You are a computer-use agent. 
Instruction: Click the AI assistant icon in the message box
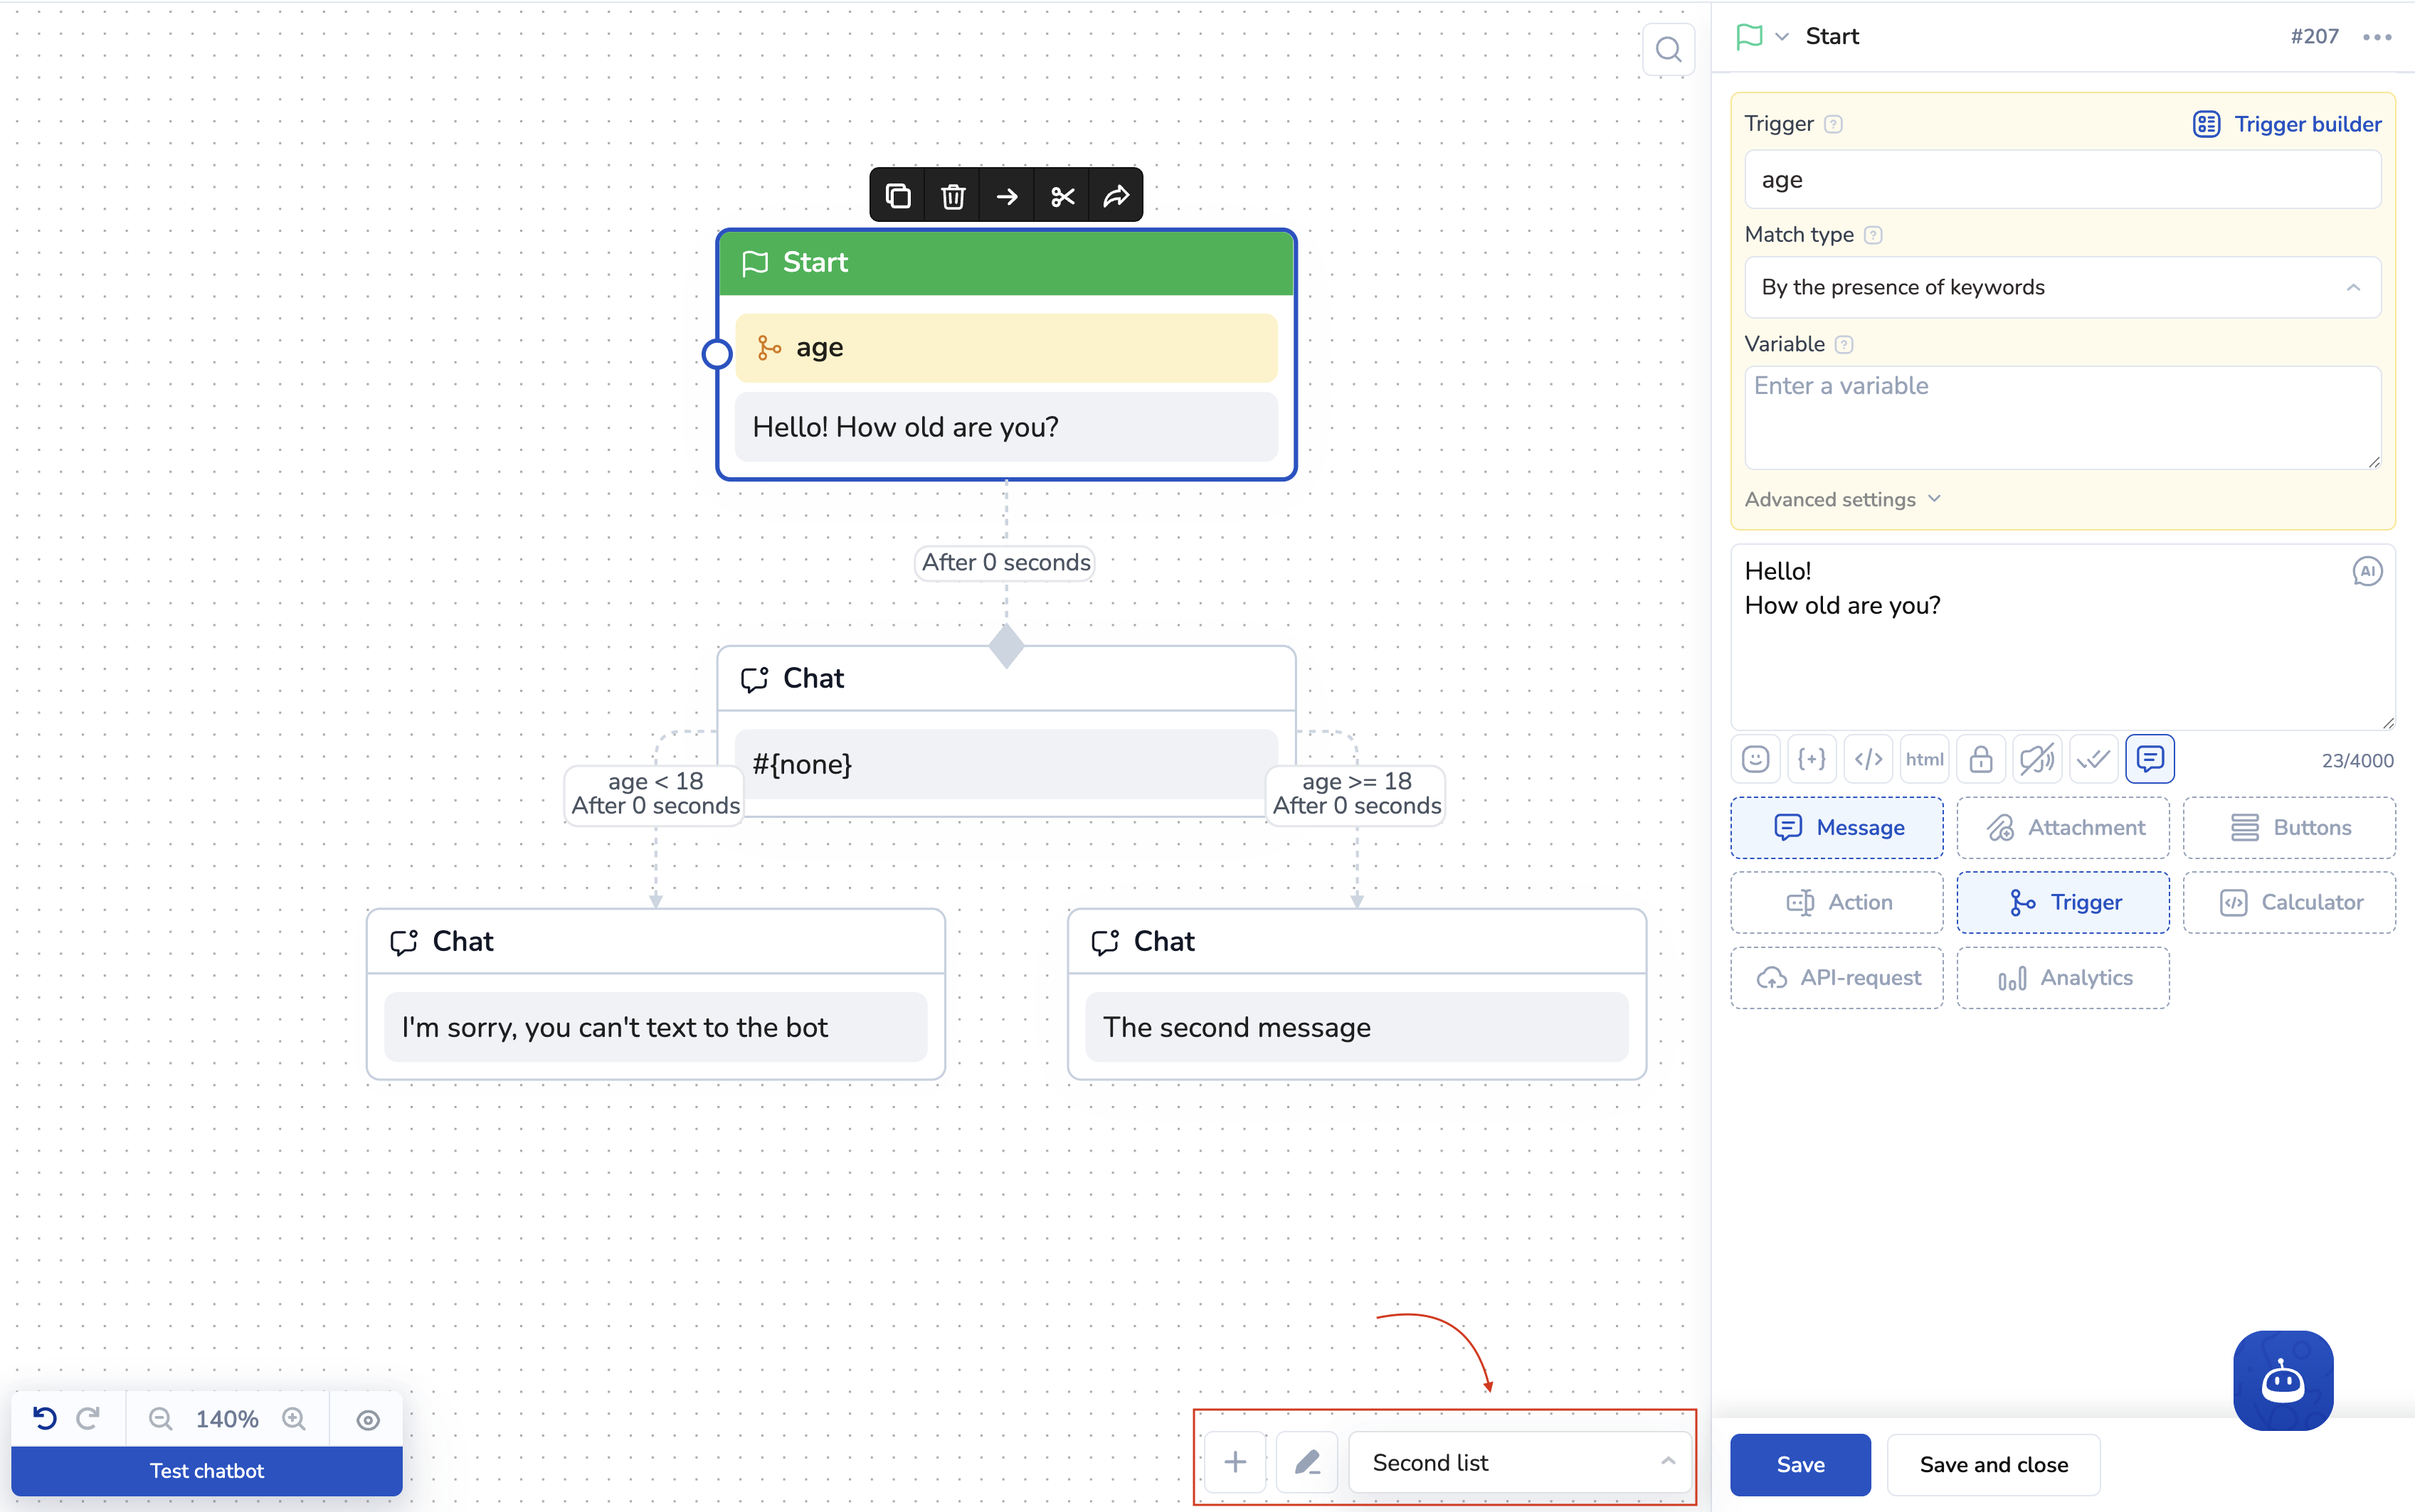pos(2366,571)
